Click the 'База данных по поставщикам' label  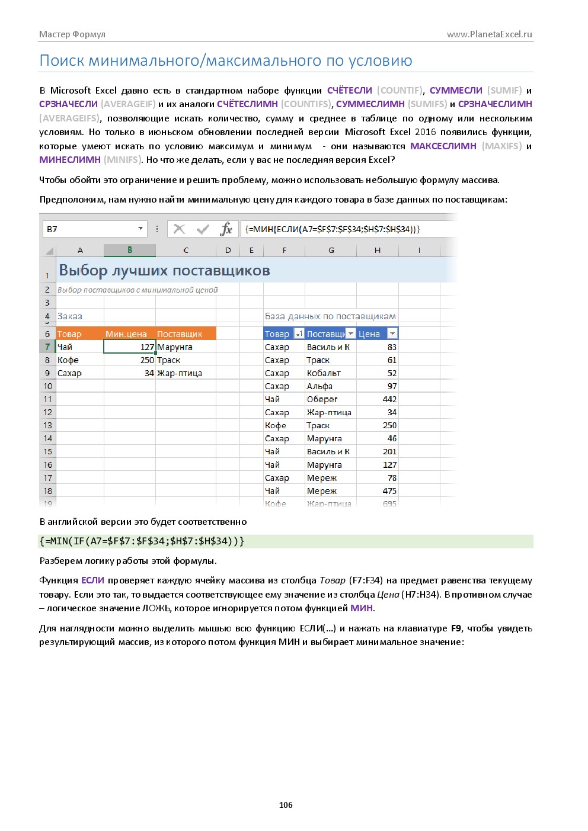330,316
